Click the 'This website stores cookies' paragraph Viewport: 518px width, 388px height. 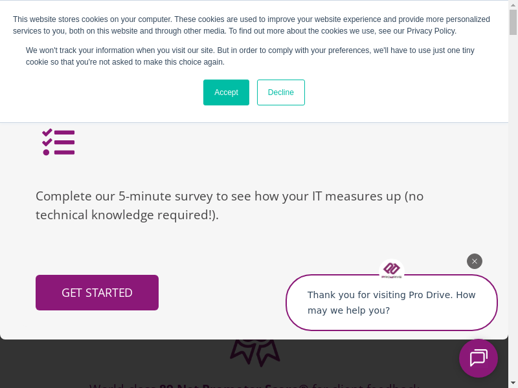(251, 25)
